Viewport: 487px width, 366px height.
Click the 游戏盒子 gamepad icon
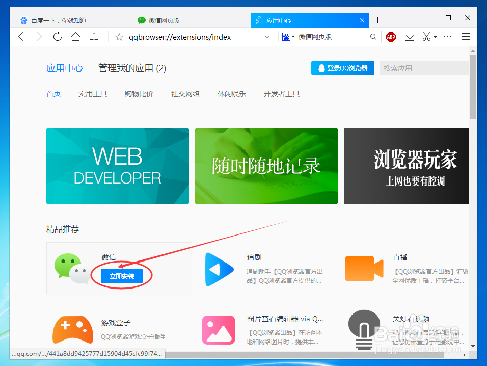point(73,330)
